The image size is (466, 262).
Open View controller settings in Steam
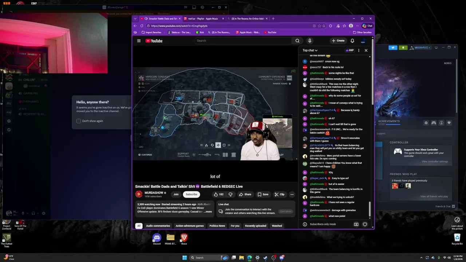[435, 162]
